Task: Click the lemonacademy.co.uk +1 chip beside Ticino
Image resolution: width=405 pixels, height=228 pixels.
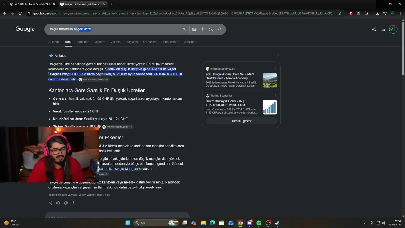Action: [117, 127]
